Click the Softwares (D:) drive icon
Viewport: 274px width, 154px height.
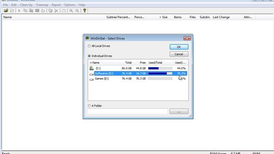[91, 74]
